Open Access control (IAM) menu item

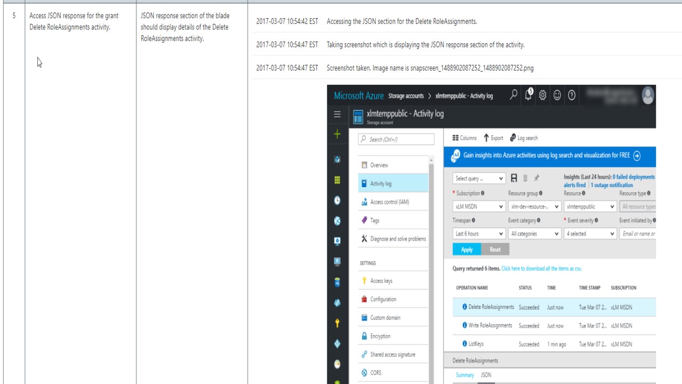pos(393,202)
